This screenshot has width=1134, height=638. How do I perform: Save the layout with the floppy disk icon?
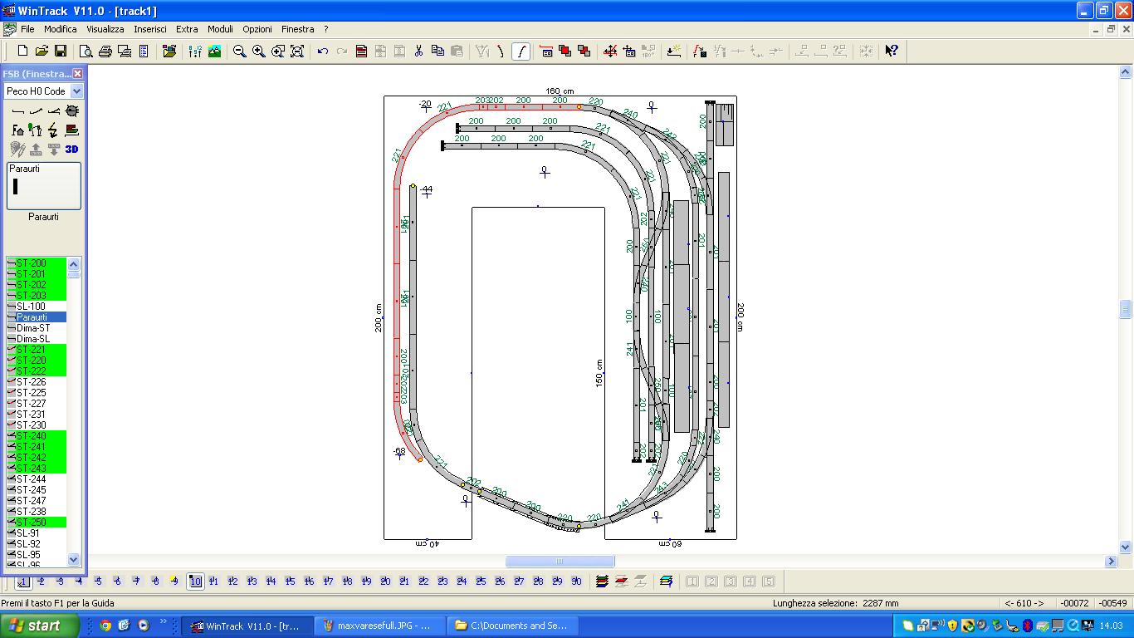(61, 52)
